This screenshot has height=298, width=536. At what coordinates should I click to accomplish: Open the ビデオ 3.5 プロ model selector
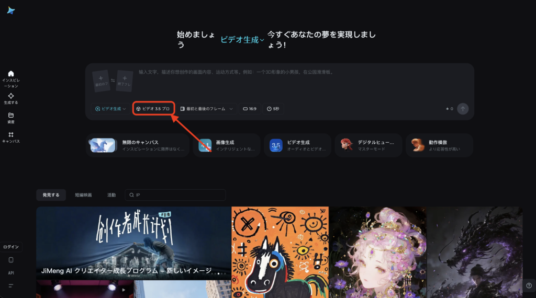(153, 109)
